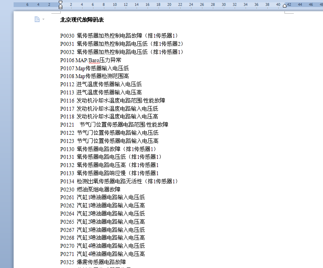Click line P0131 氧传感器电路电压低

coord(111,157)
